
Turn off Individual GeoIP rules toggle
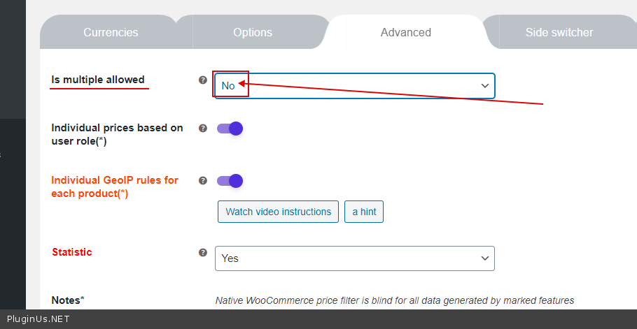tap(230, 181)
